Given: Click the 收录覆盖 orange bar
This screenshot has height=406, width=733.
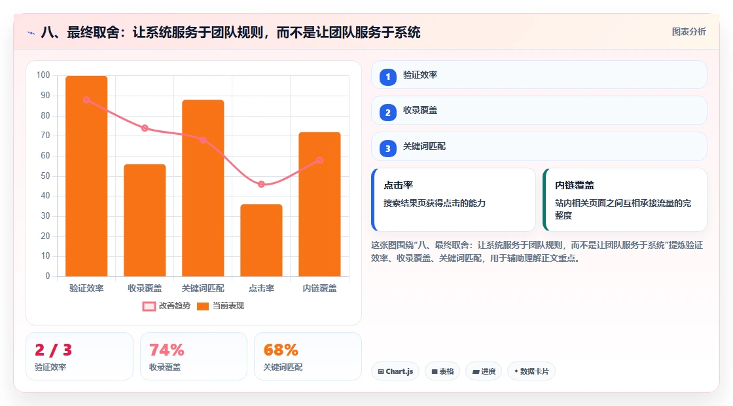Looking at the screenshot, I should [145, 220].
